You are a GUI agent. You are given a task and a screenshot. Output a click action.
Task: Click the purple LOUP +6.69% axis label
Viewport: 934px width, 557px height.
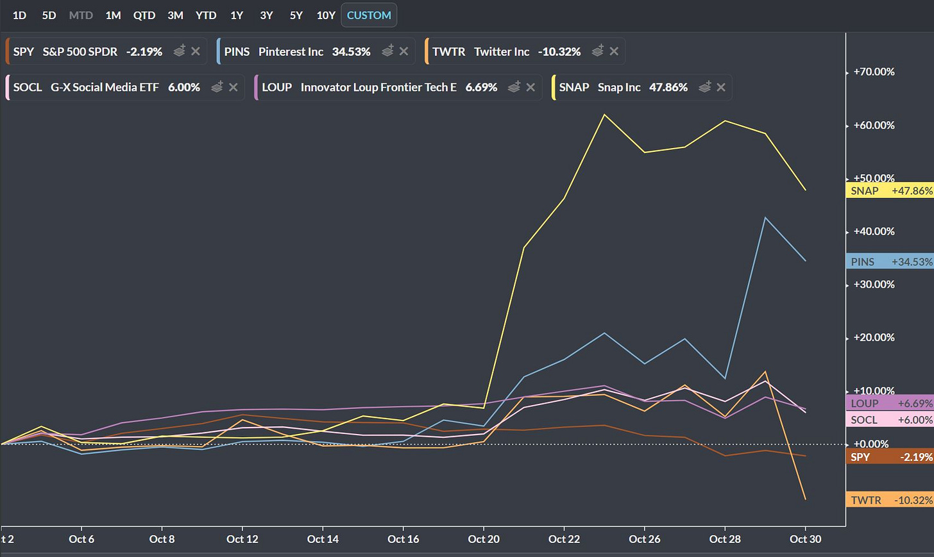(x=890, y=403)
